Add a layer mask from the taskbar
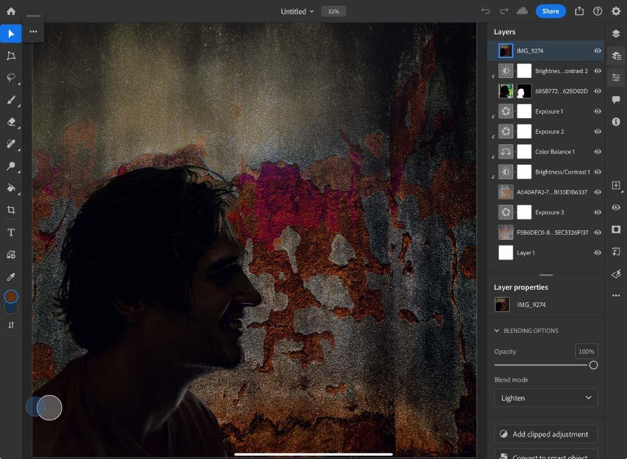The width and height of the screenshot is (627, 459). (x=616, y=229)
